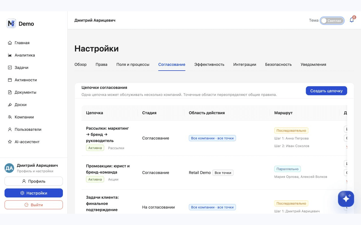Click the Параллельно route badge
The height and width of the screenshot is (225, 361).
pyautogui.click(x=287, y=169)
